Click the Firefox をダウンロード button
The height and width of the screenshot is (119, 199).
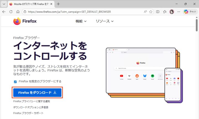[x=37, y=92]
